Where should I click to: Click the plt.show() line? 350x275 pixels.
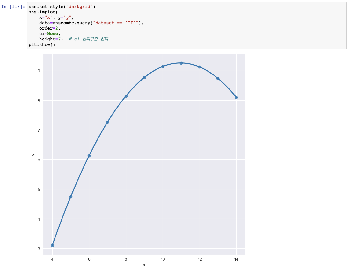pos(42,45)
